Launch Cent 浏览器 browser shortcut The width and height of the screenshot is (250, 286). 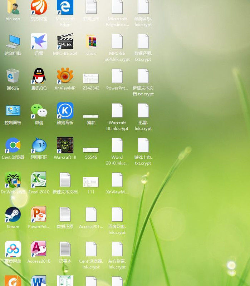point(13,145)
